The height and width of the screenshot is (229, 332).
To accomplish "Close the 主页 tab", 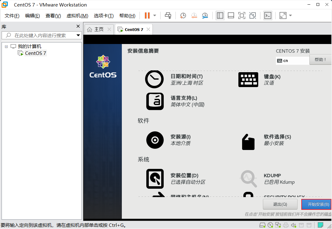I will pos(109,29).
